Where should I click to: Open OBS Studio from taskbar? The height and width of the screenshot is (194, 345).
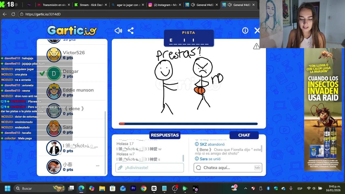175,188
